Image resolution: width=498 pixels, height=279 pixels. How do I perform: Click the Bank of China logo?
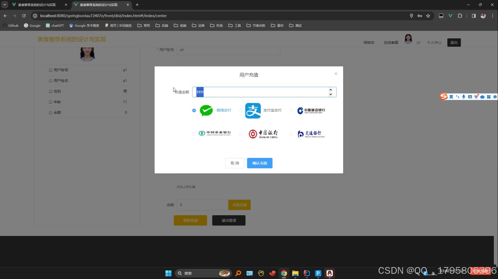(x=263, y=134)
